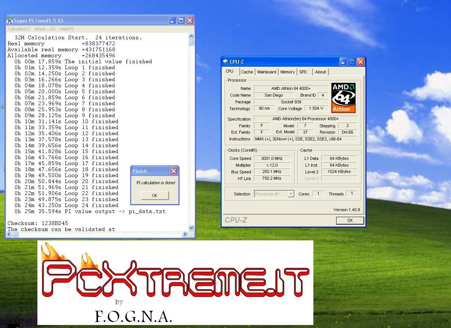This screenshot has height=328, width=451.
Task: Switch to the Memory tab
Action: (x=288, y=72)
